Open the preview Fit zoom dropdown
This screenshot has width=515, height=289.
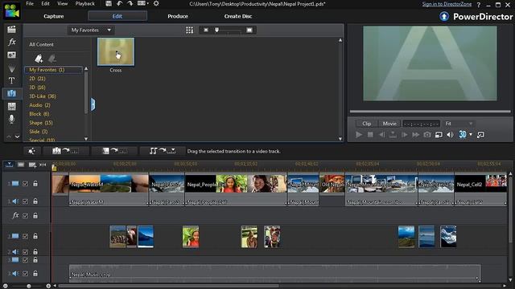pyautogui.click(x=459, y=124)
